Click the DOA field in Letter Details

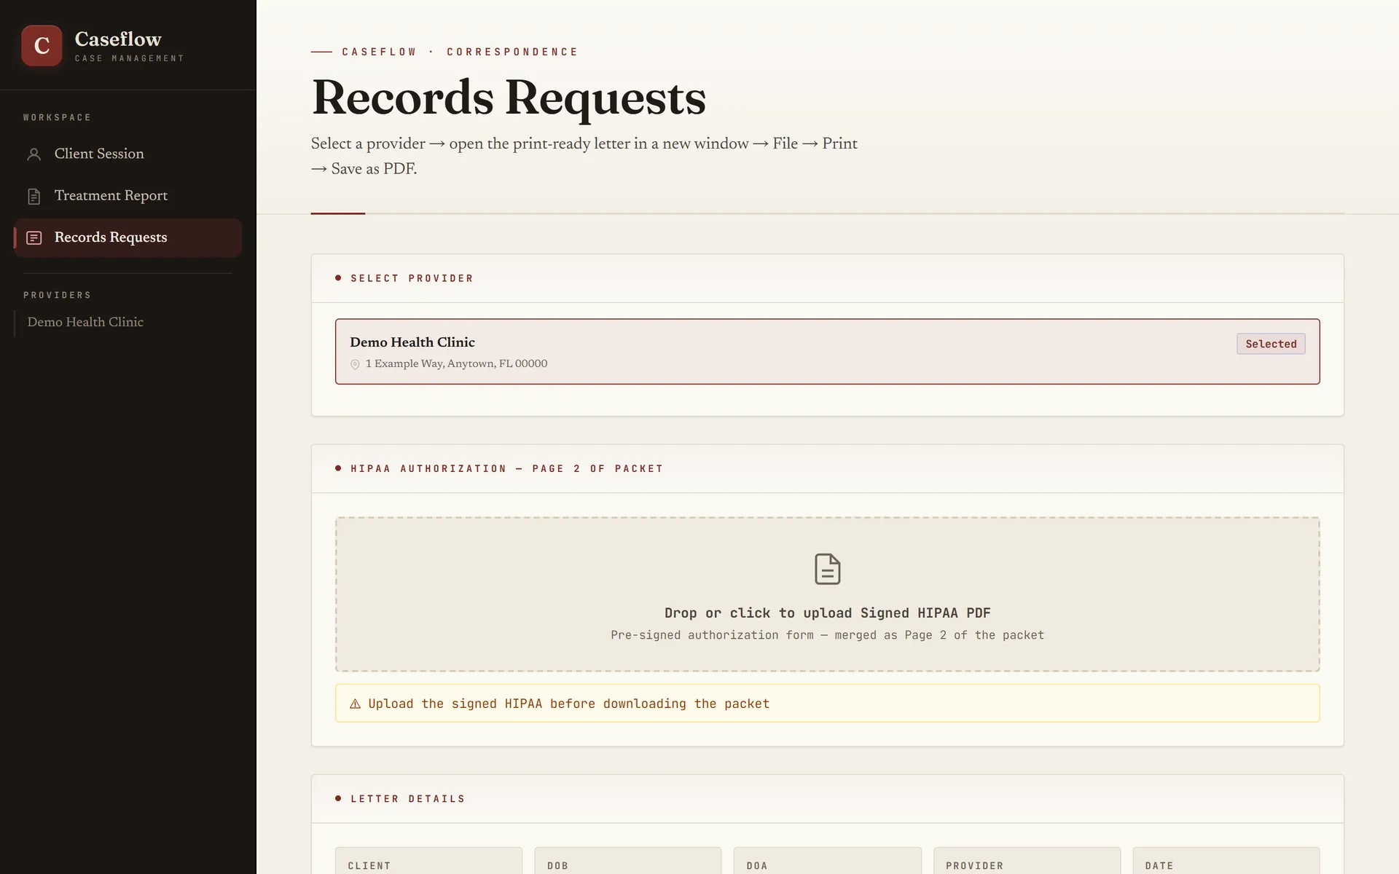point(827,861)
